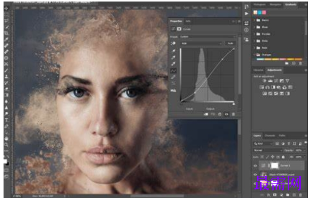311x199 pixels.
Task: Select the Clone Stamp tool
Action: pyautogui.click(x=7, y=76)
